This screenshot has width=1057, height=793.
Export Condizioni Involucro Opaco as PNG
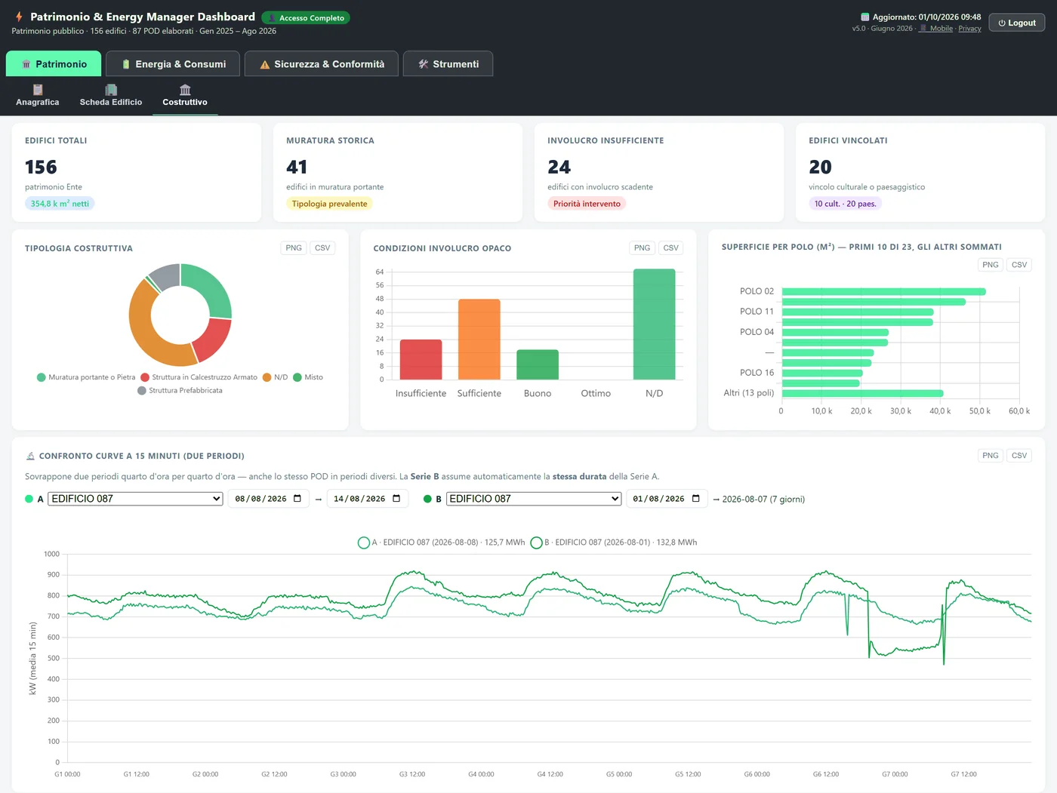click(643, 248)
